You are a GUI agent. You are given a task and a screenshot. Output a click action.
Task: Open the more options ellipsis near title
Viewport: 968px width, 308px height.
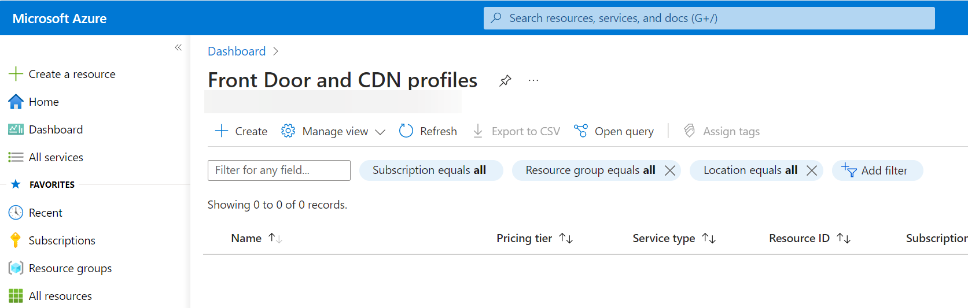click(533, 80)
